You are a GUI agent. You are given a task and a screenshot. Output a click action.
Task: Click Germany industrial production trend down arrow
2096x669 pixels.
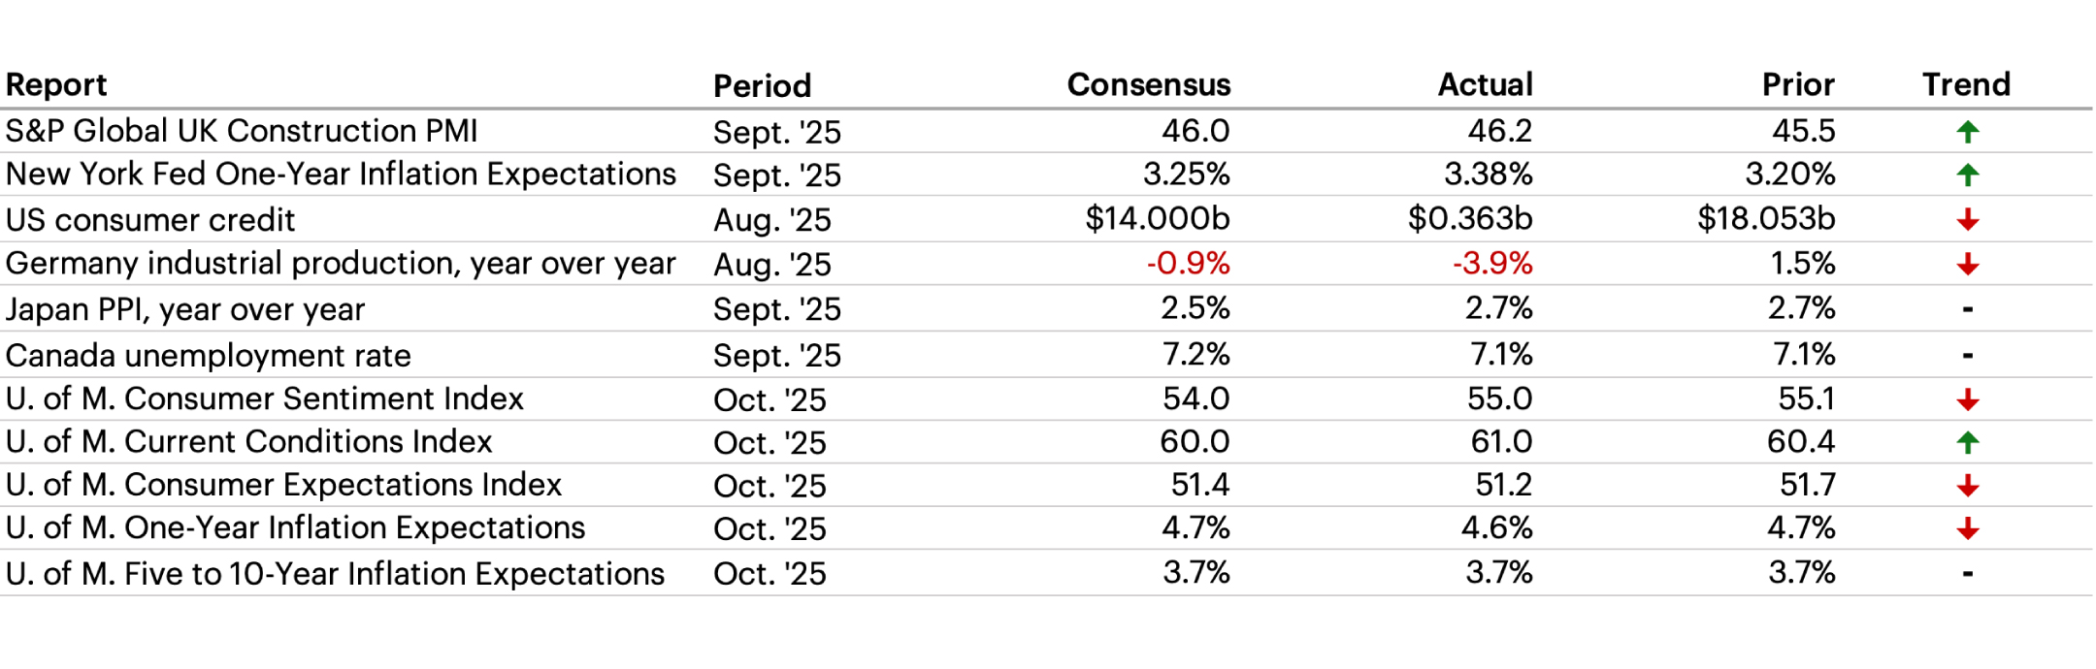tap(1967, 264)
